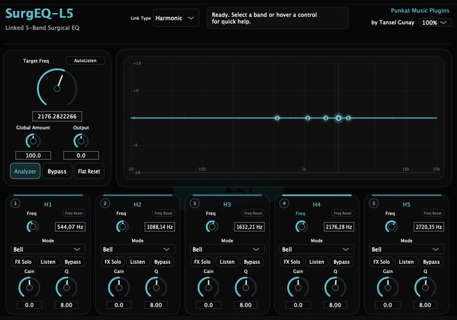Click the H1 frequency field 544,07 Hz
The width and height of the screenshot is (457, 320).
[70, 227]
